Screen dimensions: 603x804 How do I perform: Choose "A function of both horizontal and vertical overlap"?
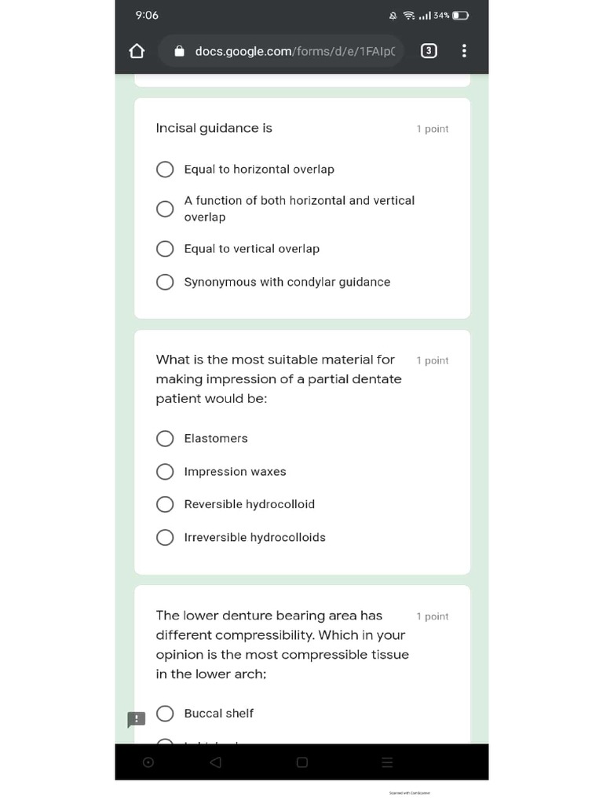tap(165, 209)
